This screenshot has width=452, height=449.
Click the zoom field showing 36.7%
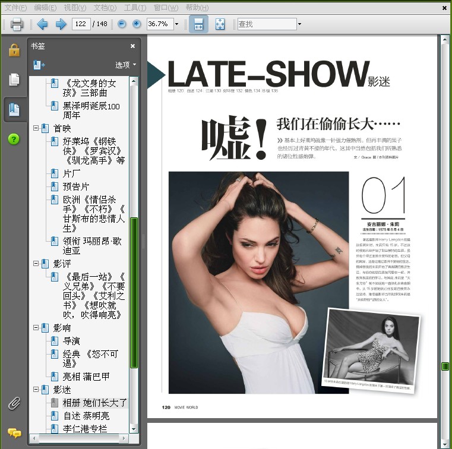tap(160, 24)
